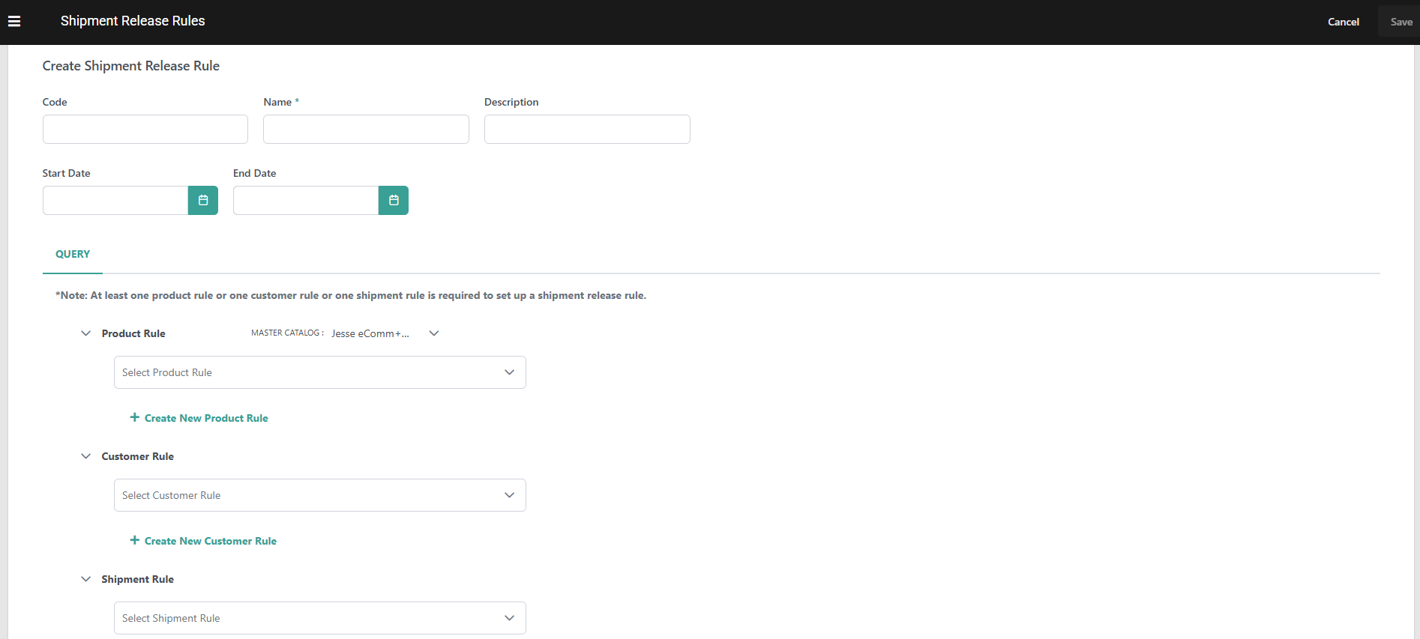Click the Shipment Release Rules page title
The width and height of the screenshot is (1420, 639).
click(x=133, y=21)
